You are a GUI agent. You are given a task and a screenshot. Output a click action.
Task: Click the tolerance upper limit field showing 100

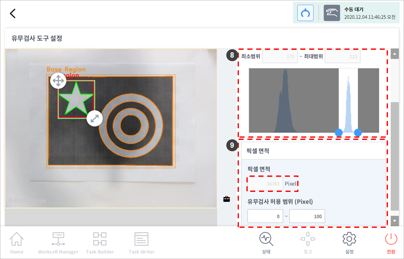click(307, 216)
